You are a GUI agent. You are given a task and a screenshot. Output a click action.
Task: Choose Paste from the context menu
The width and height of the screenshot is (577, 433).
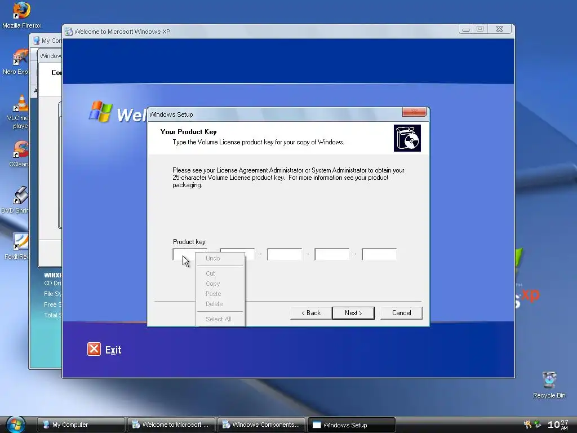[220, 294]
